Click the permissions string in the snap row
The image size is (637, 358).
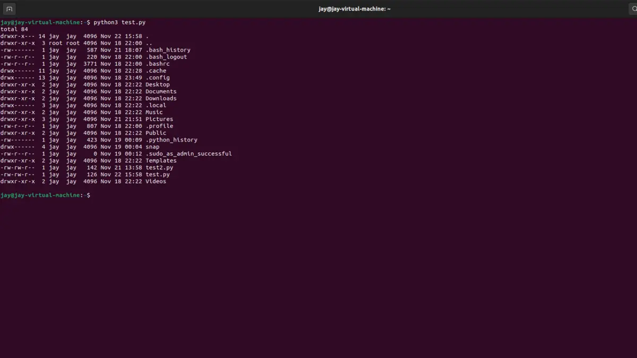coord(18,146)
